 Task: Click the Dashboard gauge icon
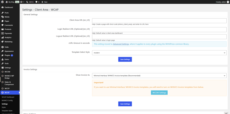pyautogui.click(x=3, y=7)
